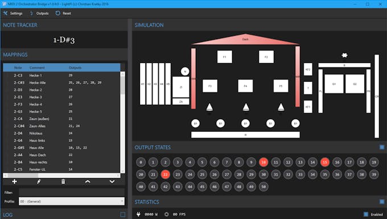Viewport: 387px width, 219px height.
Task: Click the power plug icon in statistics
Action: click(138, 214)
